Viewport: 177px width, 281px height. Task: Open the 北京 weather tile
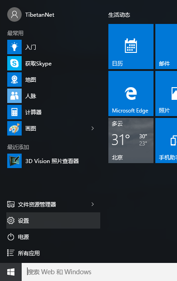[131, 140]
